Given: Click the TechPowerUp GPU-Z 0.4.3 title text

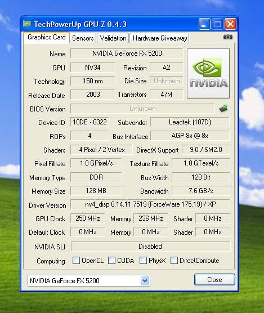Looking at the screenshot, I should coord(80,24).
